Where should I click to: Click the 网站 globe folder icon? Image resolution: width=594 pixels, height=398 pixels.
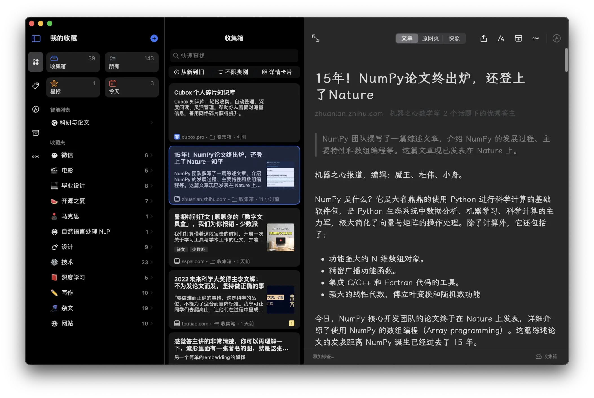(54, 323)
